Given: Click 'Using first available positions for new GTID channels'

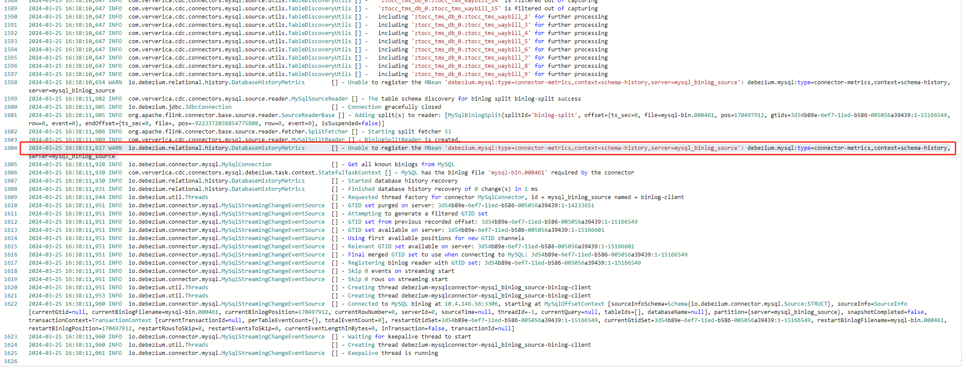Looking at the screenshot, I should pyautogui.click(x=436, y=238).
